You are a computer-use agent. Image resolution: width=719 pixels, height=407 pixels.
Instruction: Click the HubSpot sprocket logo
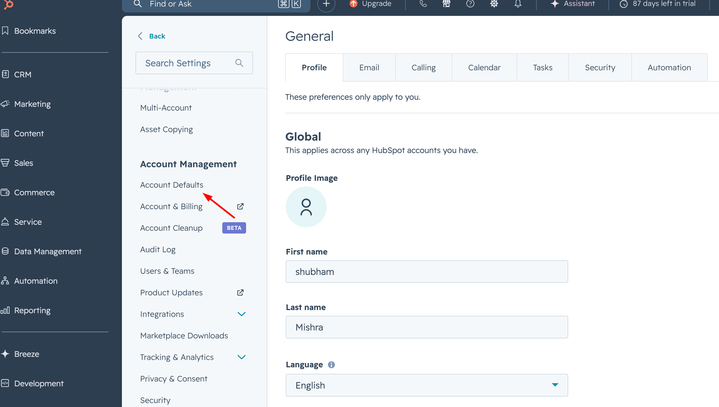pyautogui.click(x=9, y=4)
